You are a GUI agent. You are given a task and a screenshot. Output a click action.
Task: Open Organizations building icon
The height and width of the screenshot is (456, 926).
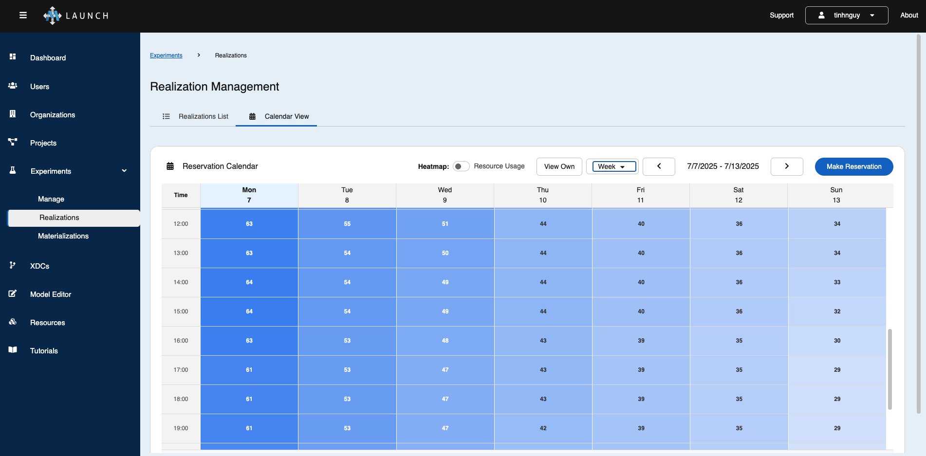point(13,114)
